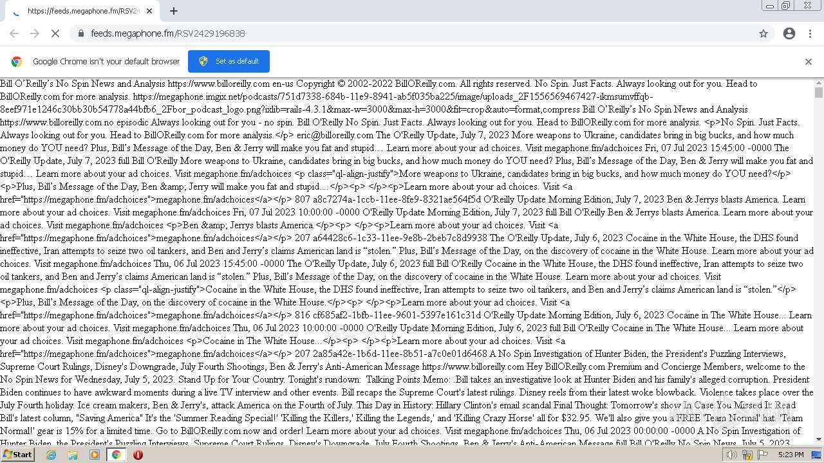Bookmark this page with the star icon
Viewport: 824px width, 463px height.
[763, 33]
